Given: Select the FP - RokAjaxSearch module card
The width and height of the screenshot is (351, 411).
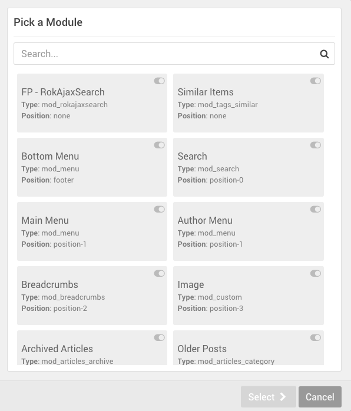Looking at the screenshot, I should 92,103.
